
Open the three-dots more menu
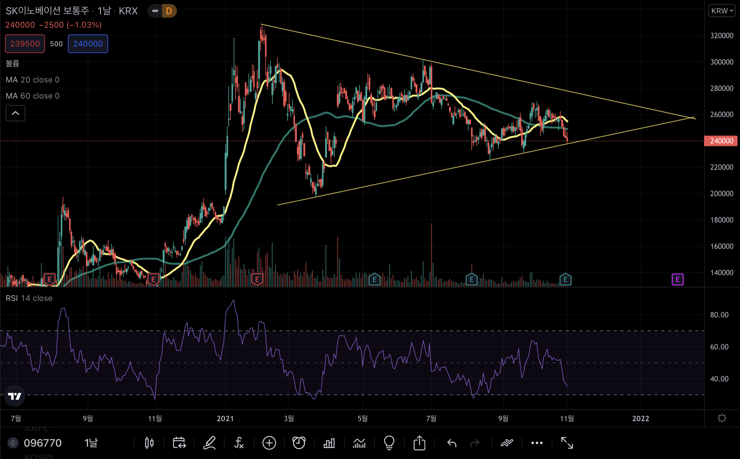pyautogui.click(x=537, y=443)
